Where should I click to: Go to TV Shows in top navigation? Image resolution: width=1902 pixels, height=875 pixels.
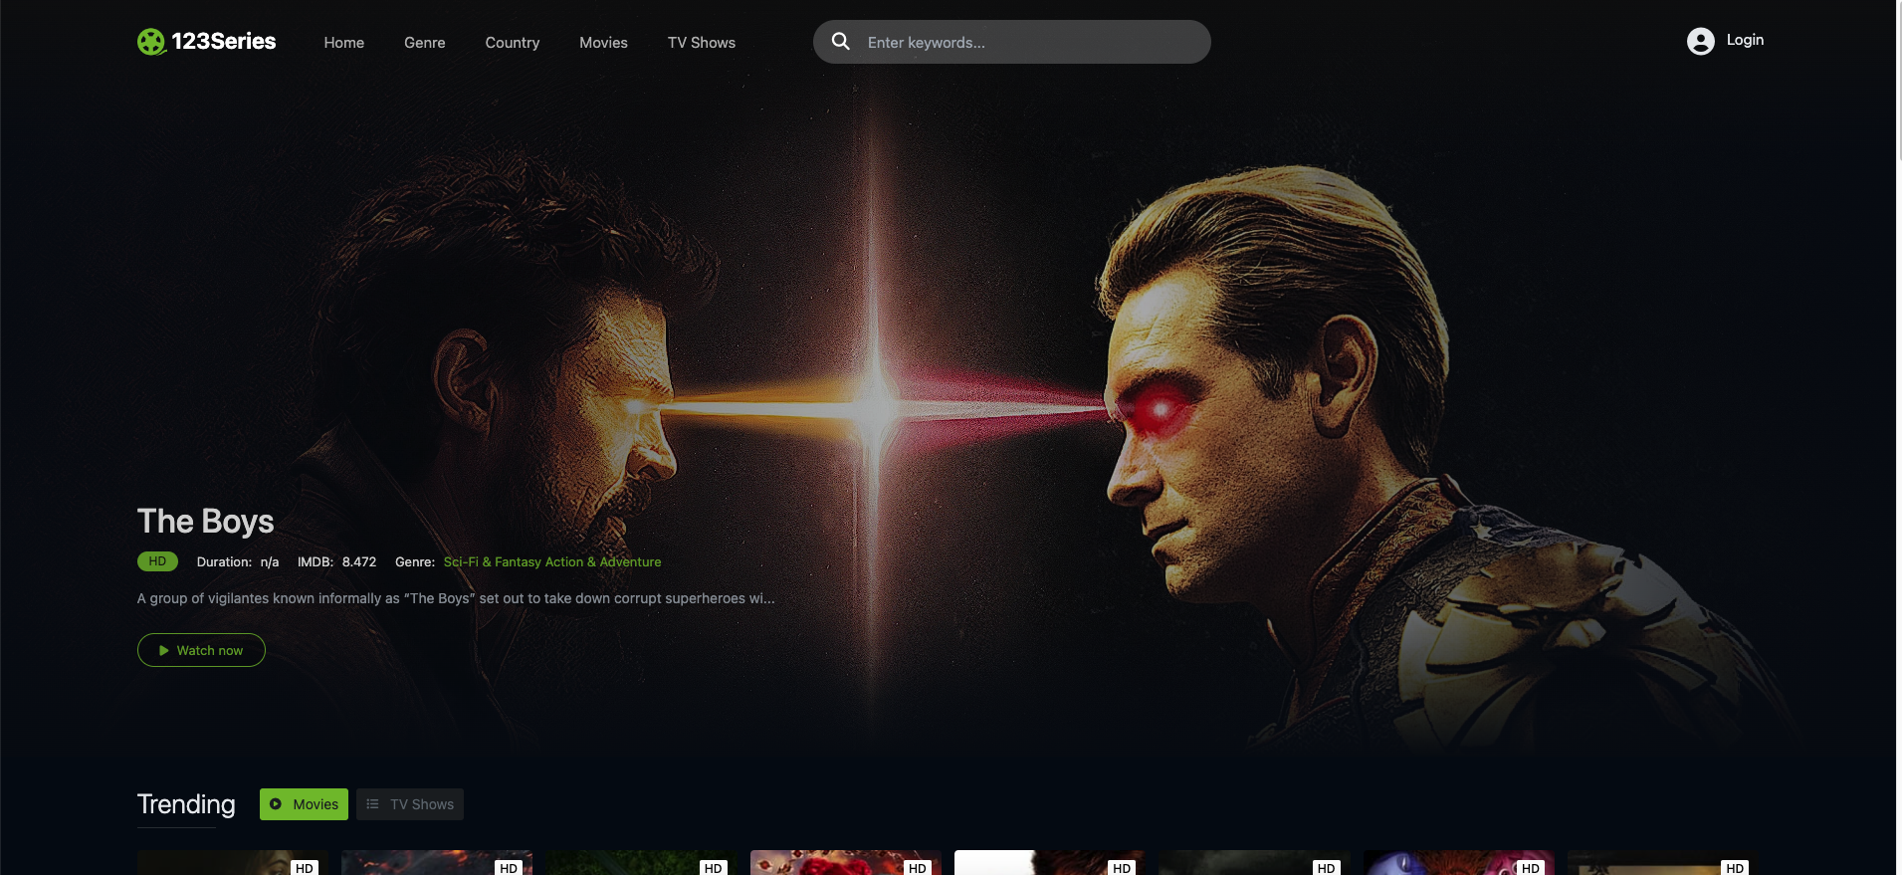[702, 43]
